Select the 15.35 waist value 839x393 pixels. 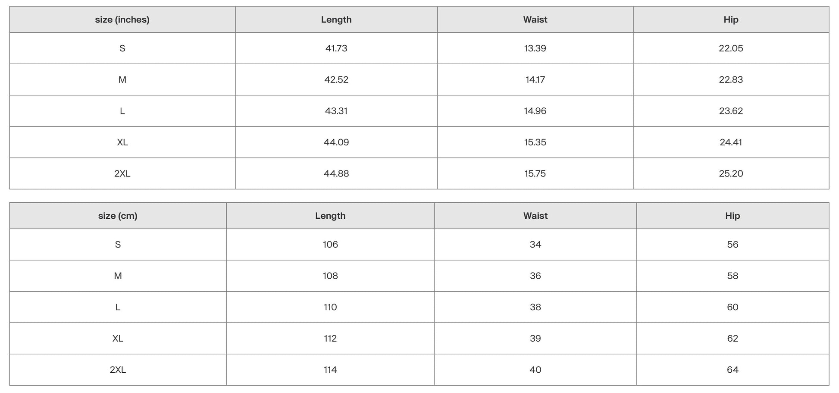tap(535, 142)
